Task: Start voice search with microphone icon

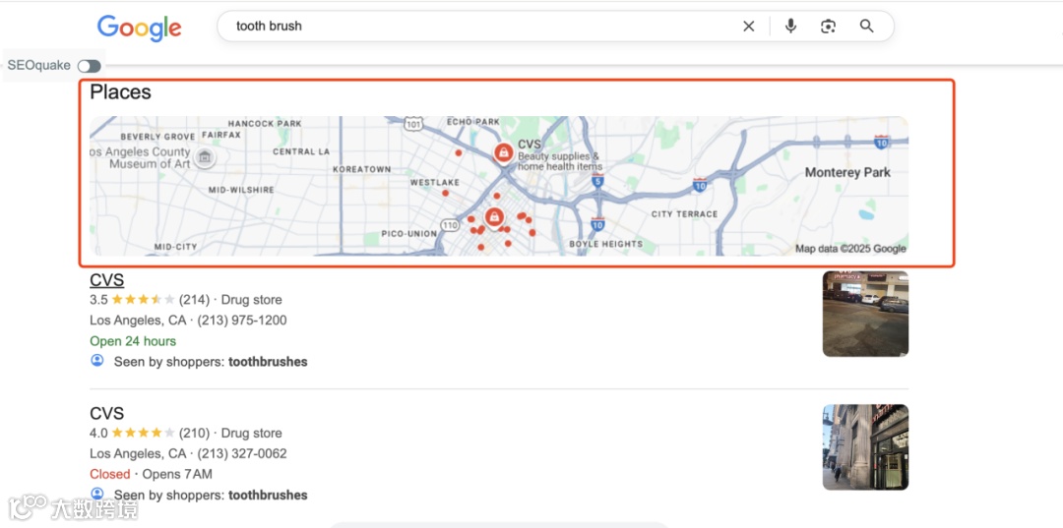Action: [790, 27]
